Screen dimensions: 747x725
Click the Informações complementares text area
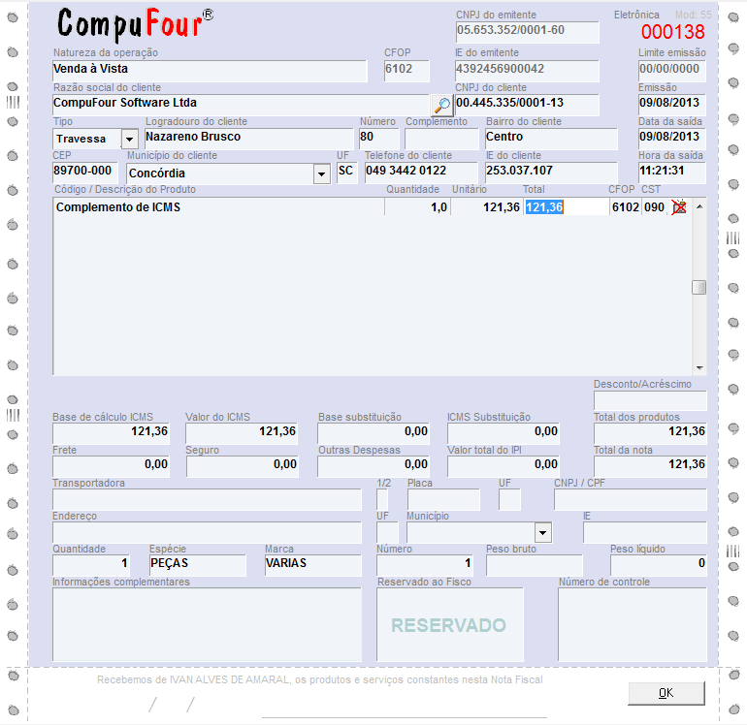(x=207, y=624)
